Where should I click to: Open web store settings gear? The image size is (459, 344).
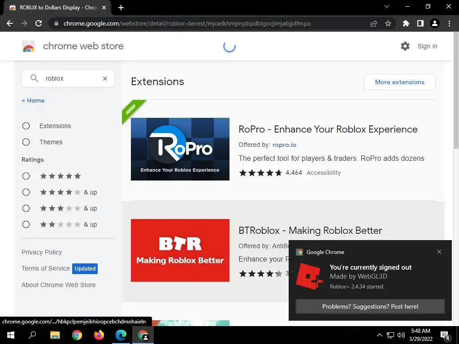click(x=405, y=46)
